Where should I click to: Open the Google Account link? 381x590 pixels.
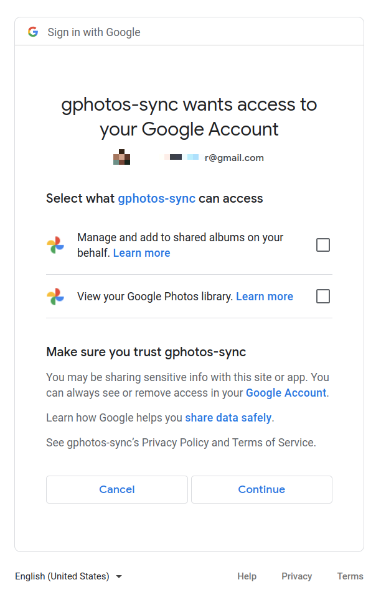pyautogui.click(x=286, y=393)
